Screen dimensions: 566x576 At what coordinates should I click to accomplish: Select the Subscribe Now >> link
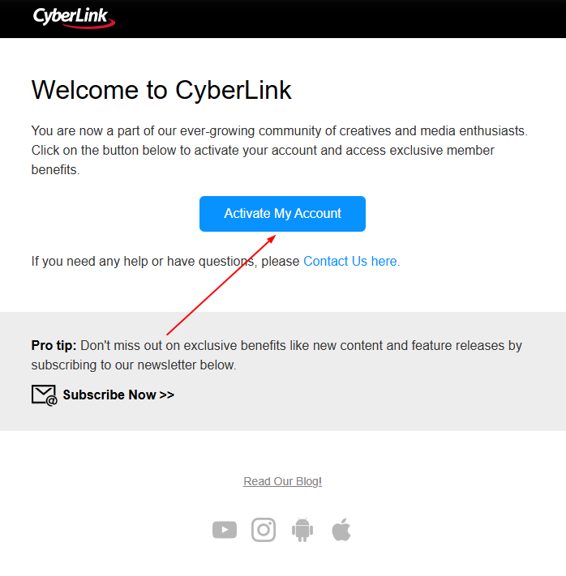[118, 395]
